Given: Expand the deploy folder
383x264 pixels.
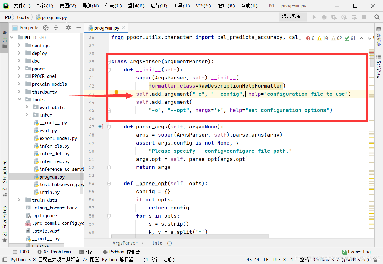Looking at the screenshot, I should pos(19,53).
